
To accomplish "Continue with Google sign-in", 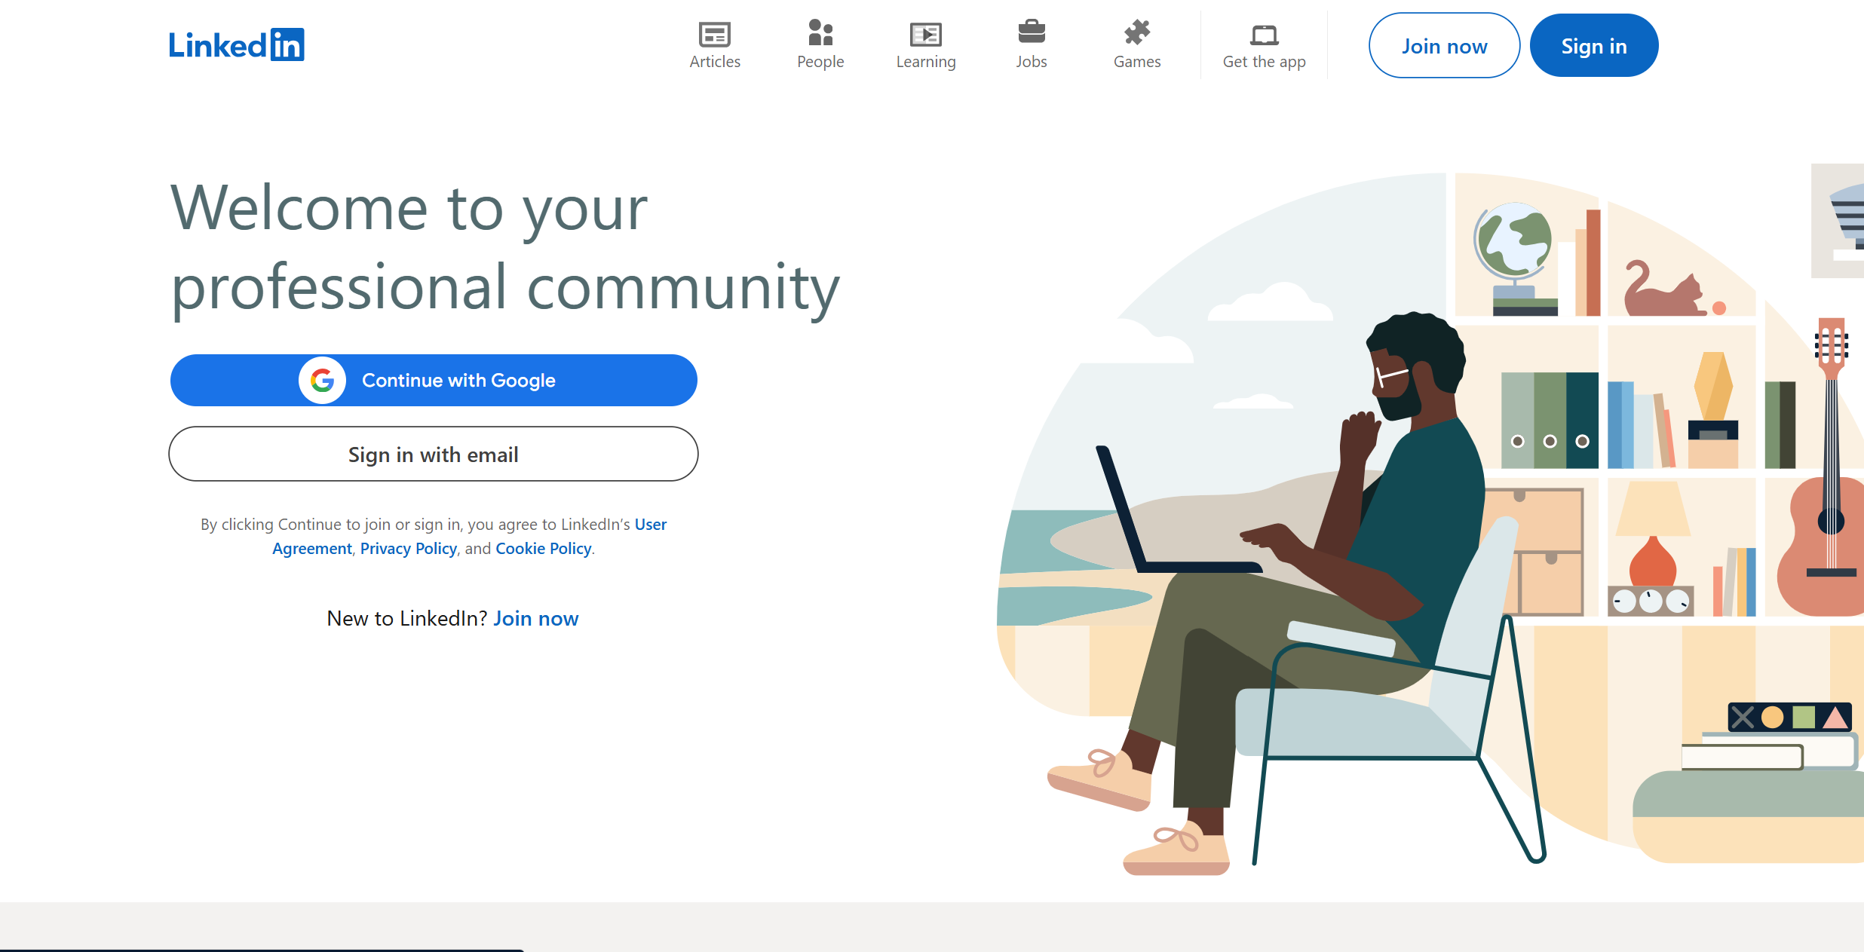I will point(434,381).
